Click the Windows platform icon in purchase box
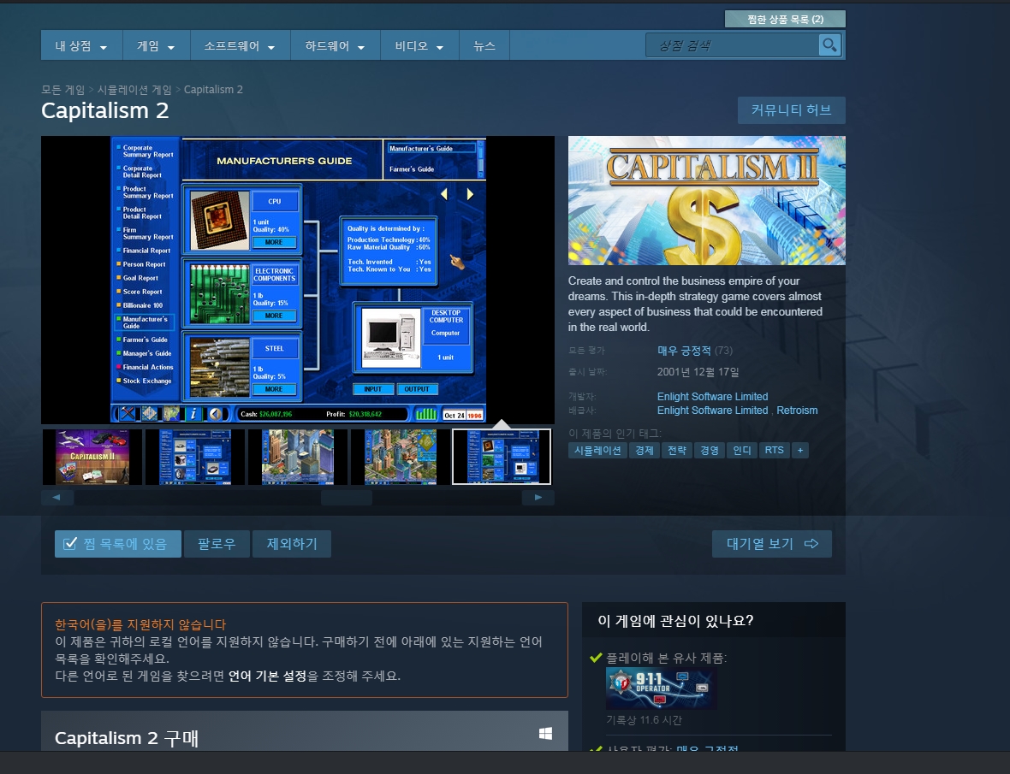The height and width of the screenshot is (774, 1010). coord(545,734)
